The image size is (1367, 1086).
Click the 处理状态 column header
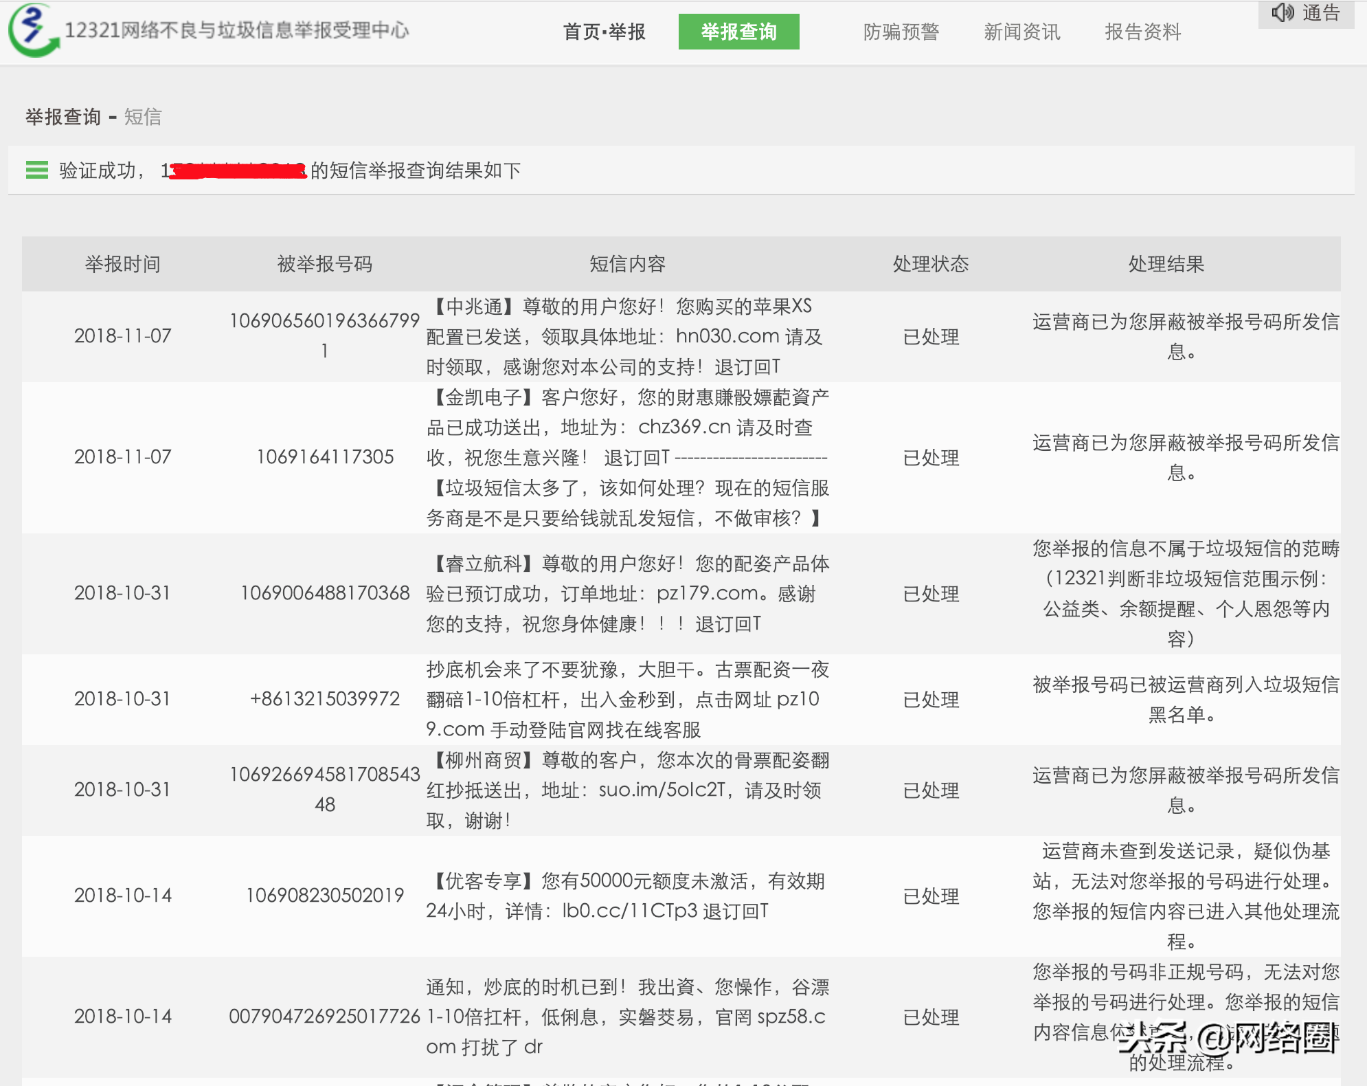pyautogui.click(x=929, y=263)
